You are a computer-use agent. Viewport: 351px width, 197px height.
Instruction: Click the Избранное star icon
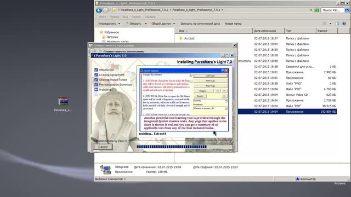(x=101, y=32)
